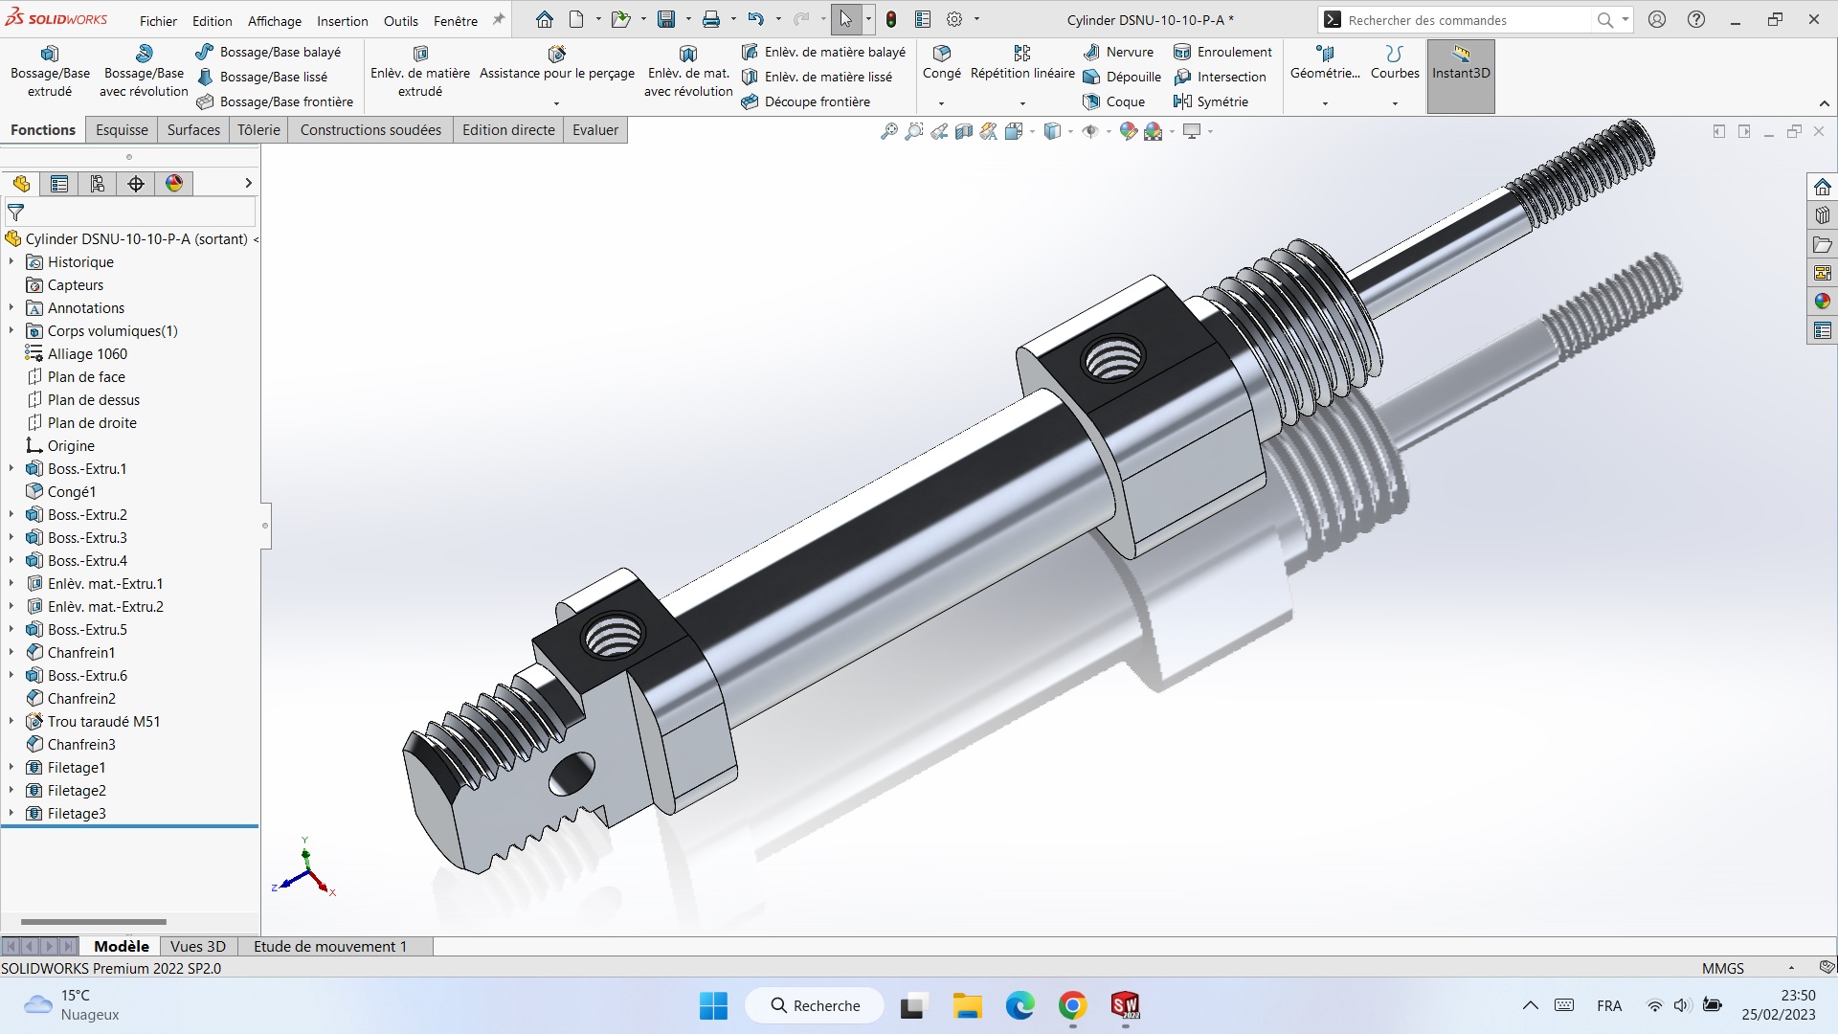The image size is (1838, 1034).
Task: Open ConfigurationManager tab icon
Action: click(x=98, y=184)
